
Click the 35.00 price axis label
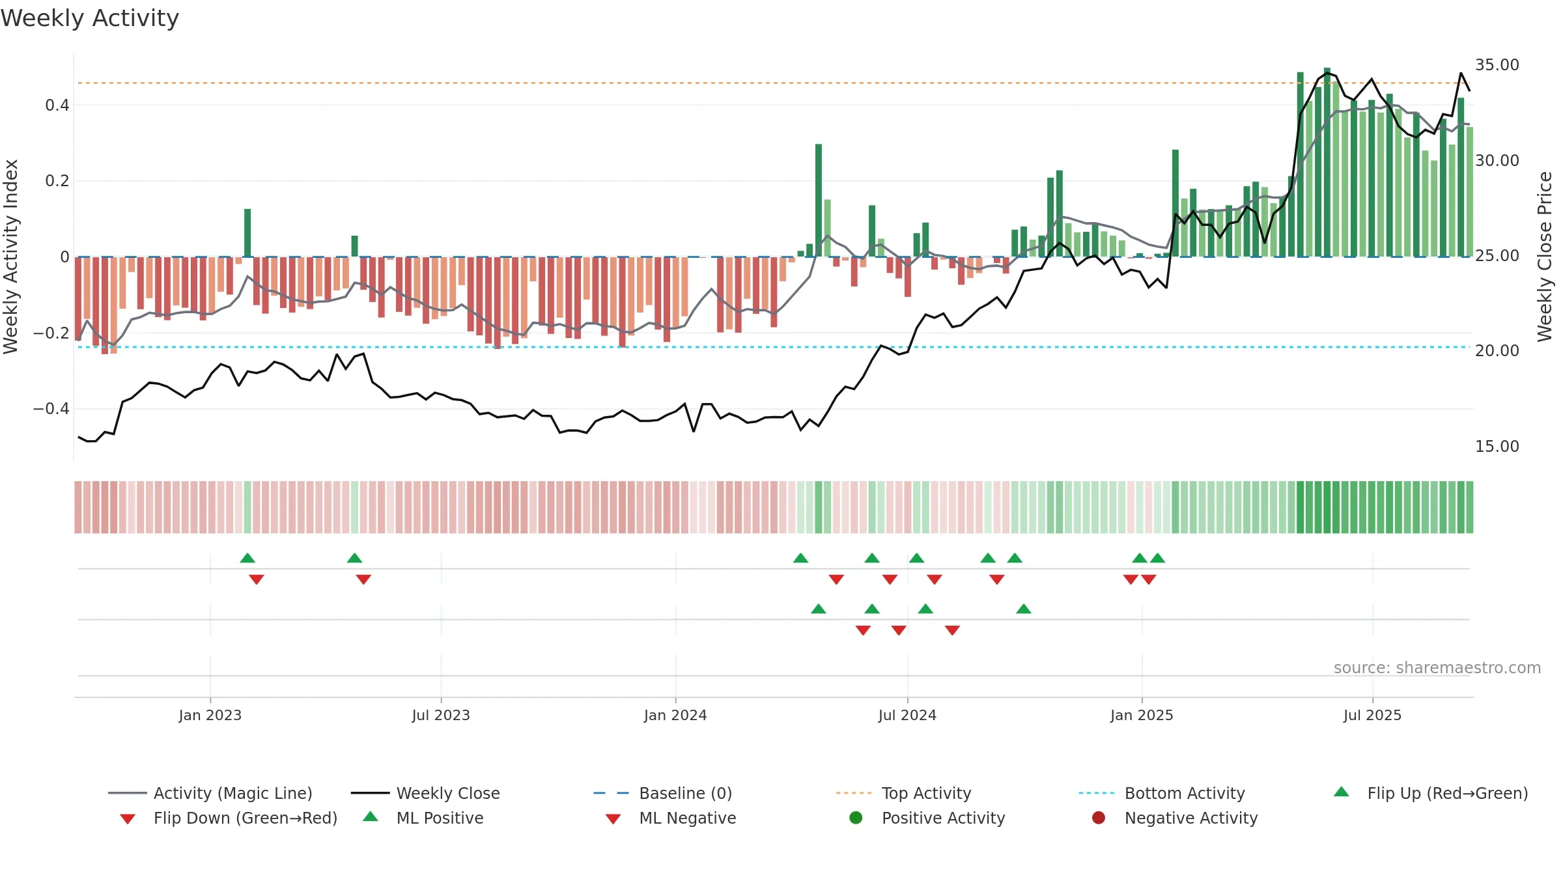pyautogui.click(x=1497, y=65)
